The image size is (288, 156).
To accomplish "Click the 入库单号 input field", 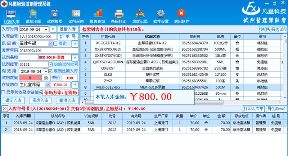I will pyautogui.click(x=38, y=37).
